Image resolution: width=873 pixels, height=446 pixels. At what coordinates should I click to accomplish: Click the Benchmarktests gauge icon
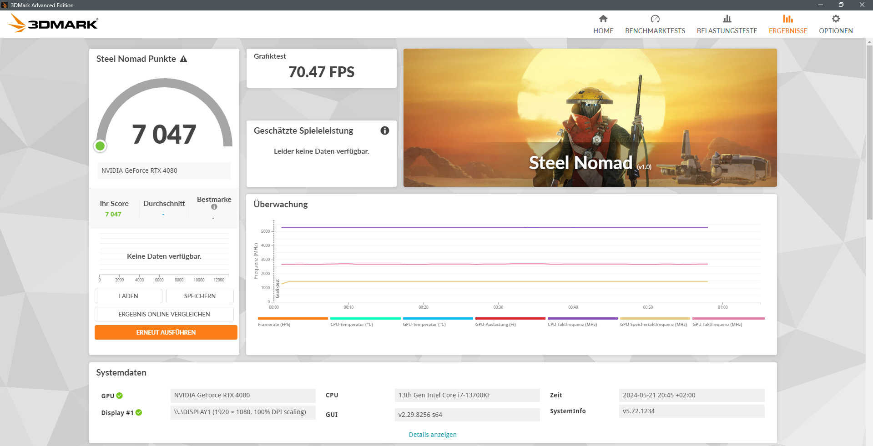tap(655, 19)
